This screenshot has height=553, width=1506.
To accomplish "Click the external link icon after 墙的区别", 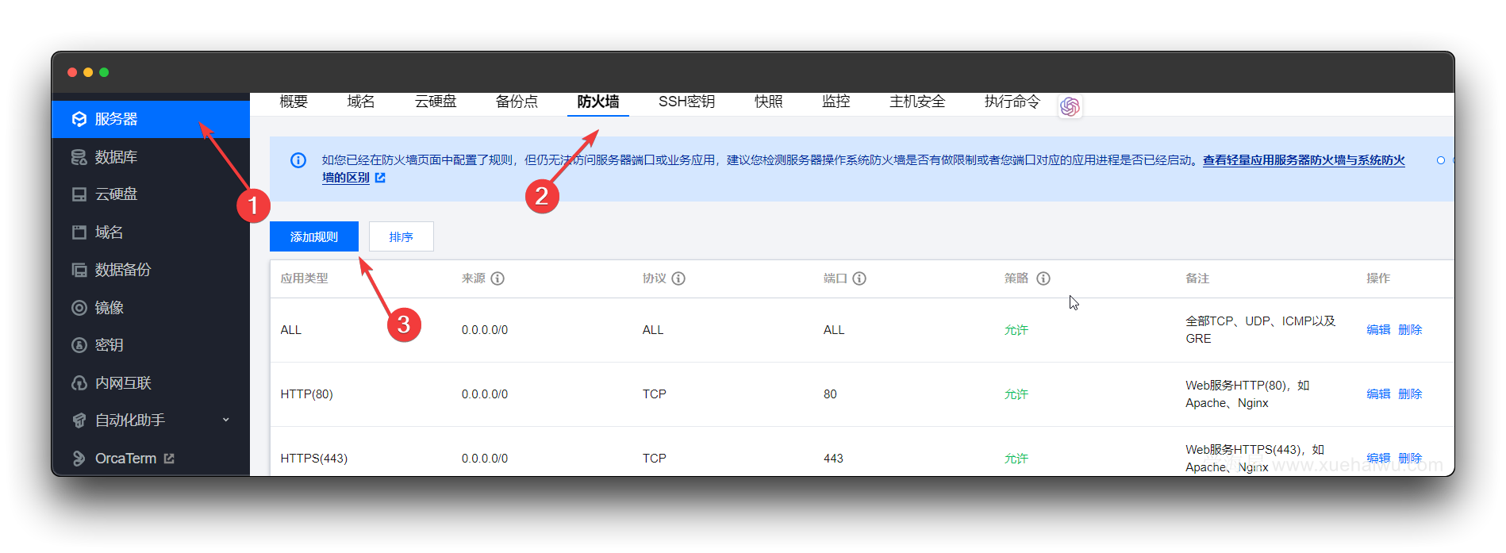I will pyautogui.click(x=380, y=178).
